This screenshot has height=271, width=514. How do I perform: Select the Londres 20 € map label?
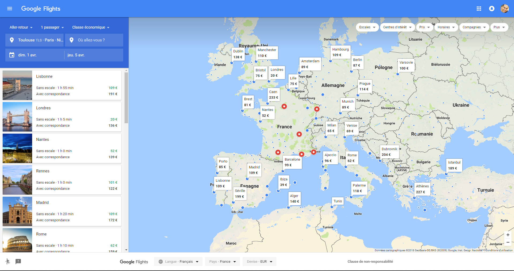(x=277, y=72)
